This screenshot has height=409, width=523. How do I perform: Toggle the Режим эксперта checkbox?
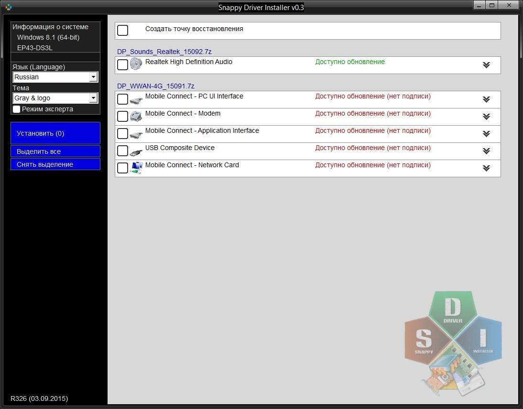[x=16, y=109]
